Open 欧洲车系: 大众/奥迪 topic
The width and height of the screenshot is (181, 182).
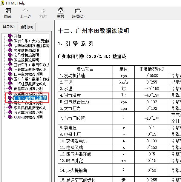click(31, 41)
